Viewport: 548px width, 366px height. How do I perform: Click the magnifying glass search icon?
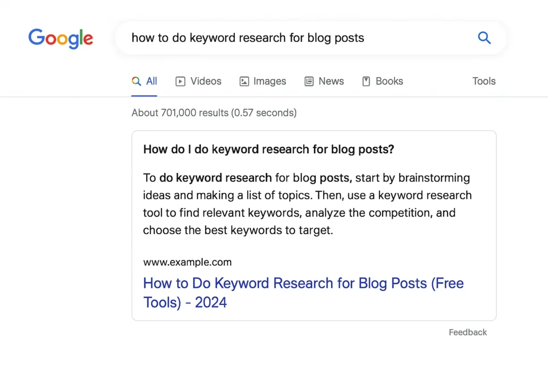tap(484, 38)
